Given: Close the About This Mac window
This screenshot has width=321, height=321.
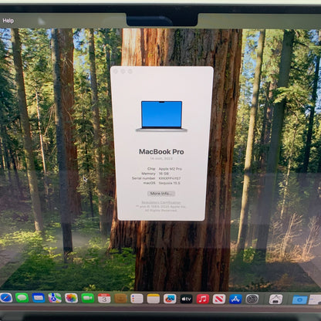Looking at the screenshot, I should (x=116, y=72).
